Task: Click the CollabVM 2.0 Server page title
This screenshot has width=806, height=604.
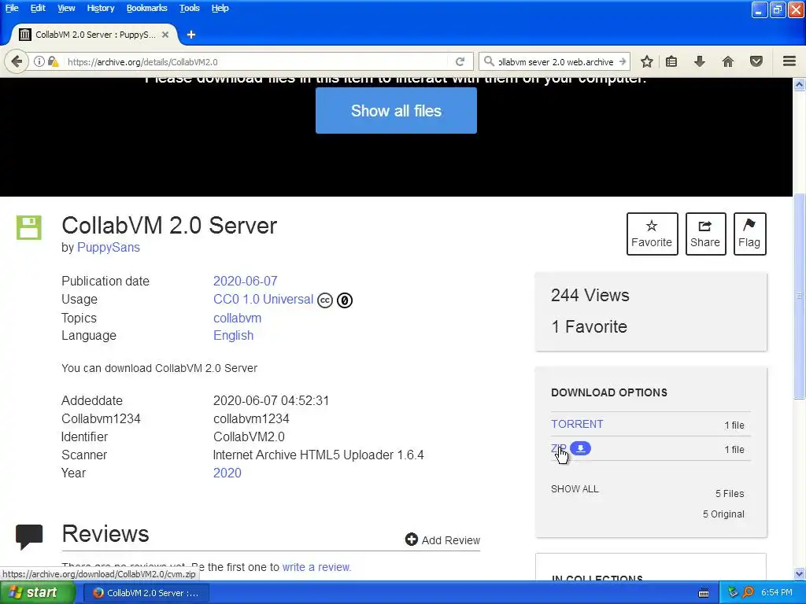Action: [169, 226]
